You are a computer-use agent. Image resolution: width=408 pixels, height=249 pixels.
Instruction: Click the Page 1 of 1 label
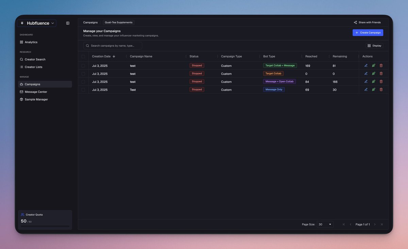click(363, 225)
